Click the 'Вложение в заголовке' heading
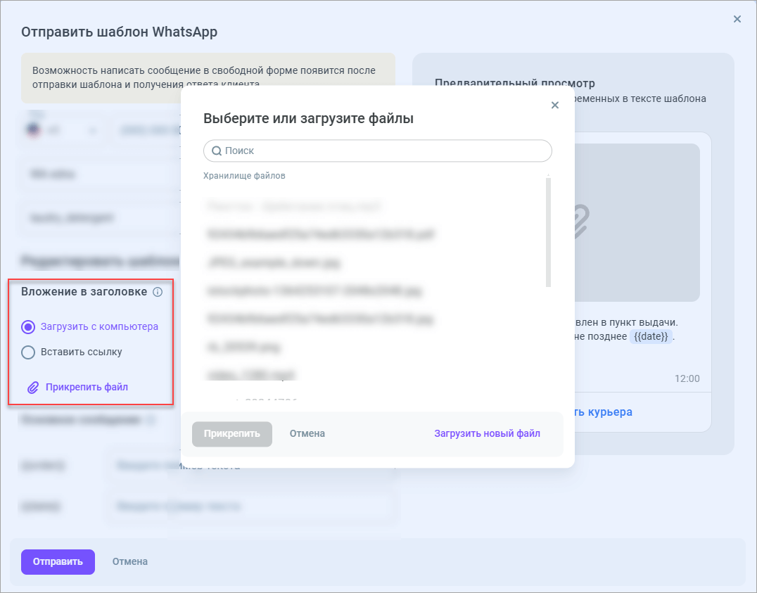757x593 pixels. pyautogui.click(x=84, y=292)
